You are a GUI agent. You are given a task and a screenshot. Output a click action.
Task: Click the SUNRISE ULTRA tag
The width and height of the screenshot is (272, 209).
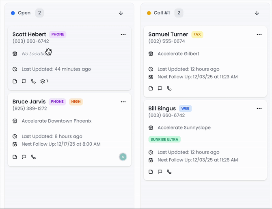click(x=164, y=139)
